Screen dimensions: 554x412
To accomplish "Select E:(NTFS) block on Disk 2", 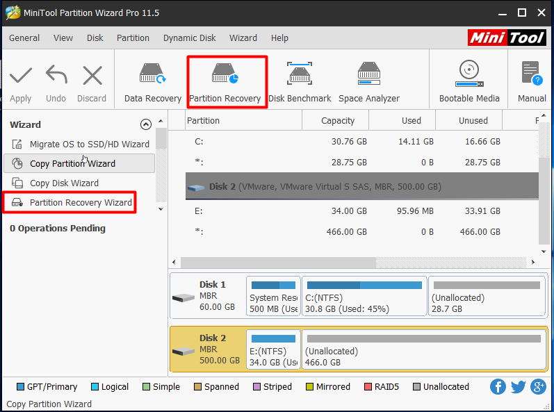I will (x=273, y=349).
